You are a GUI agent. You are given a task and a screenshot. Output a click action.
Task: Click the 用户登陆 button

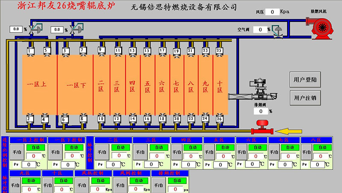coord(305,79)
